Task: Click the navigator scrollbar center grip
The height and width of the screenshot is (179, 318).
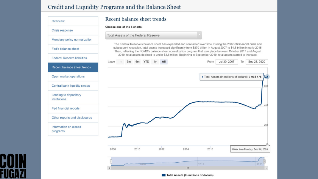Action: (188, 168)
